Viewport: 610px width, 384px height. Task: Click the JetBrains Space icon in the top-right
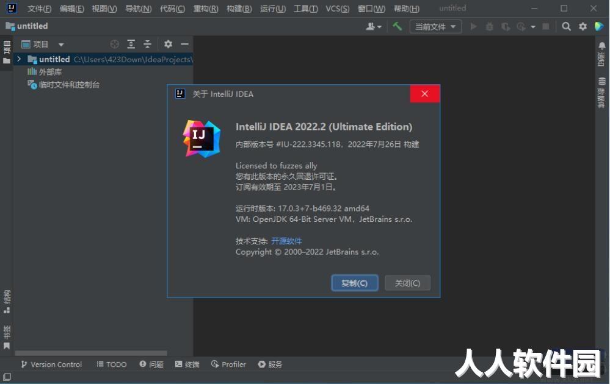599,26
